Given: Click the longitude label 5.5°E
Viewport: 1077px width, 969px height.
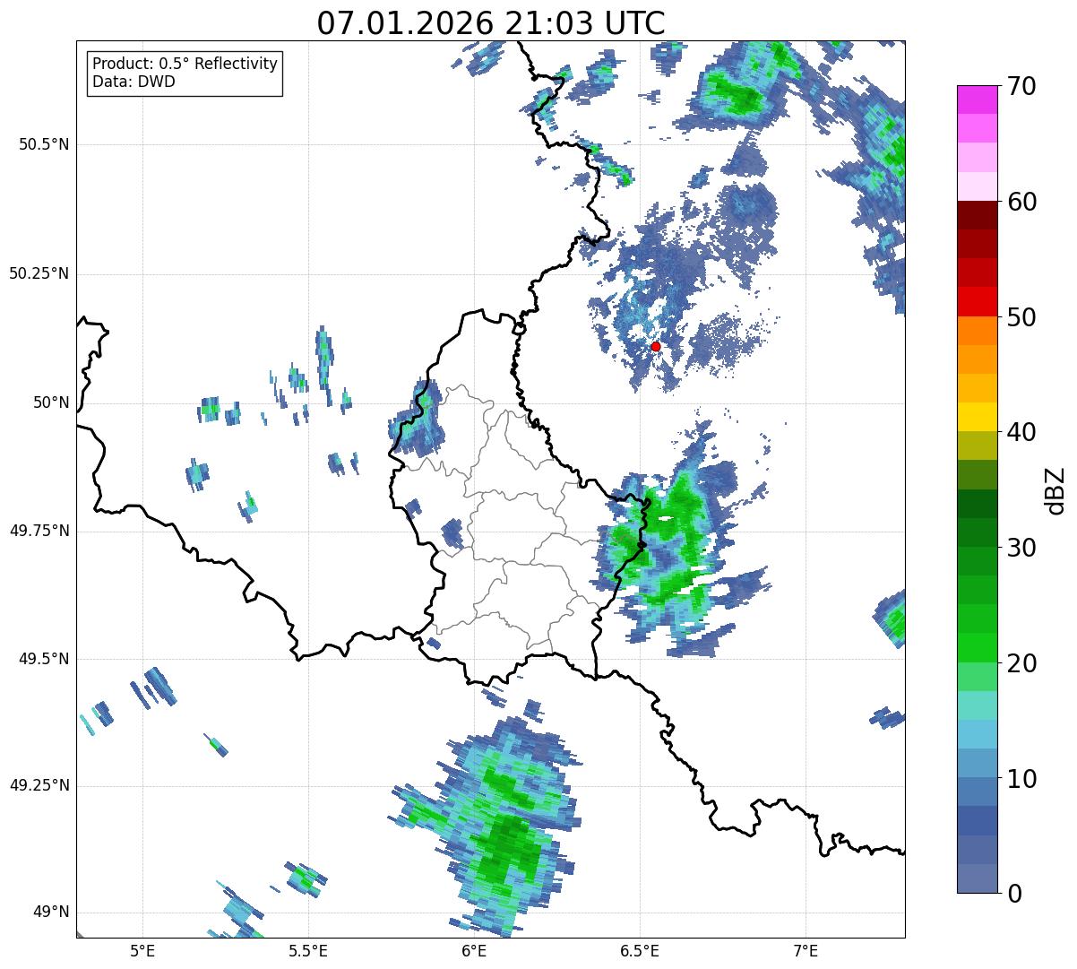Looking at the screenshot, I should [x=308, y=951].
